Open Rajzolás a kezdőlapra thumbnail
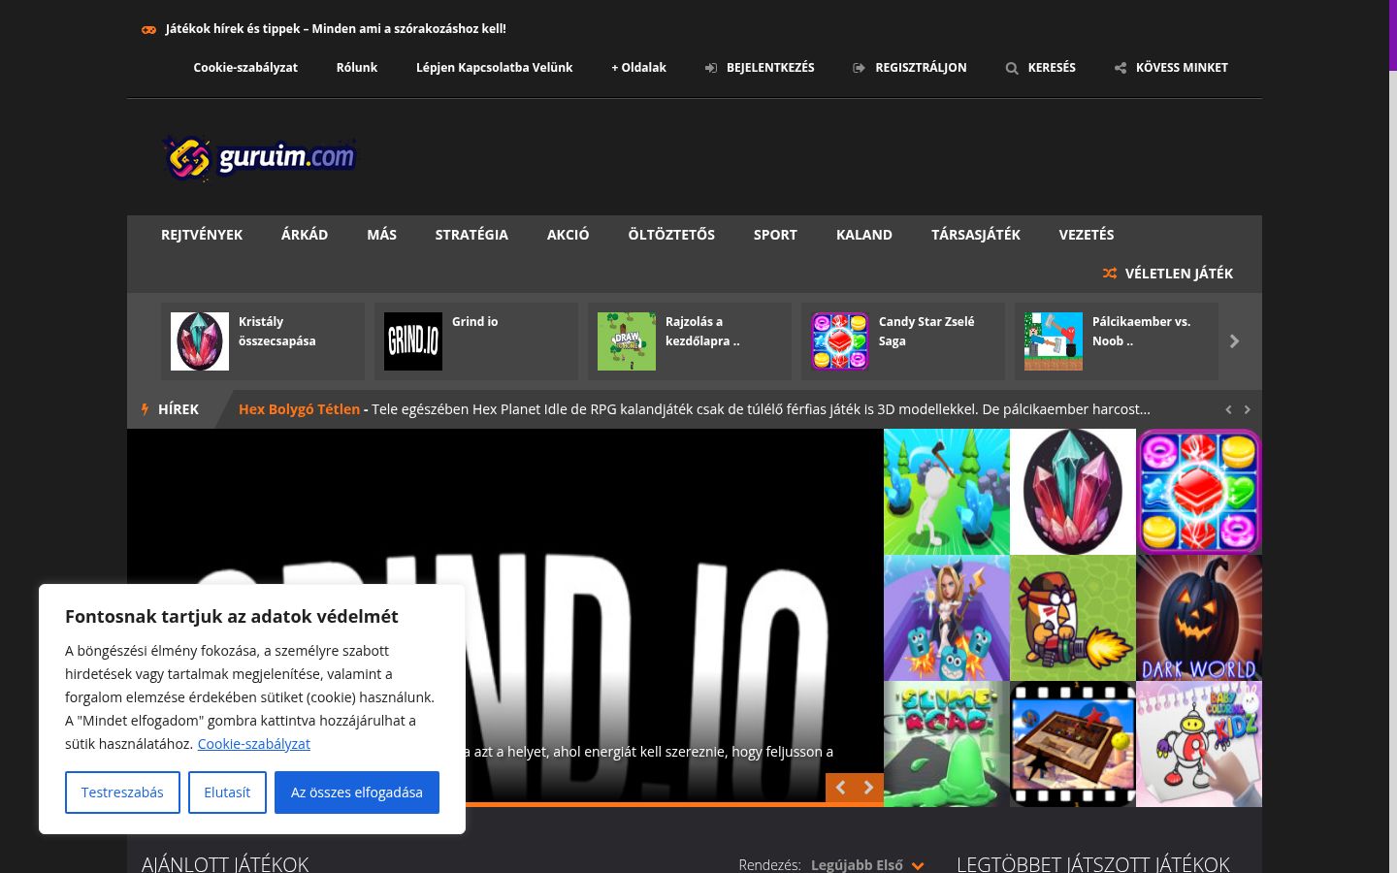 [627, 341]
